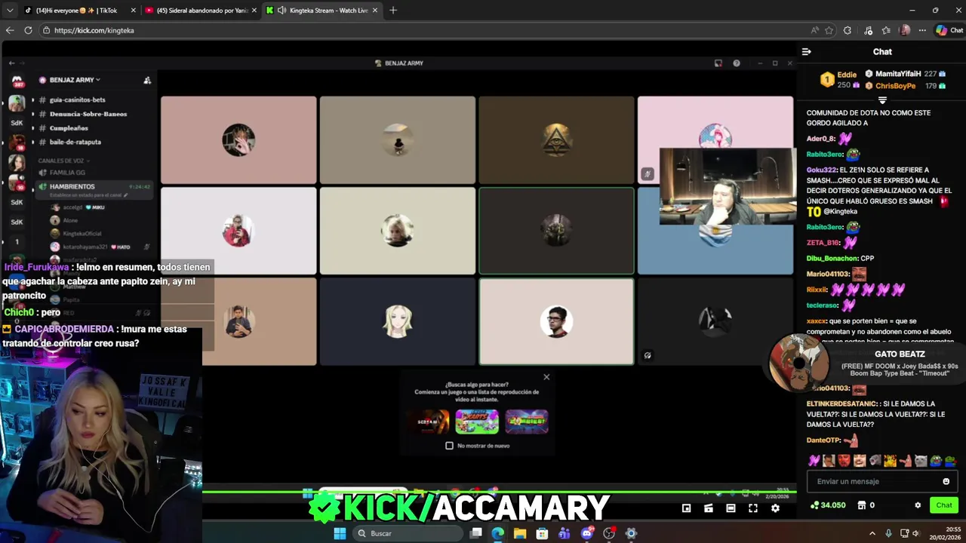Open the Copilot Chat button in Edge

tap(949, 30)
